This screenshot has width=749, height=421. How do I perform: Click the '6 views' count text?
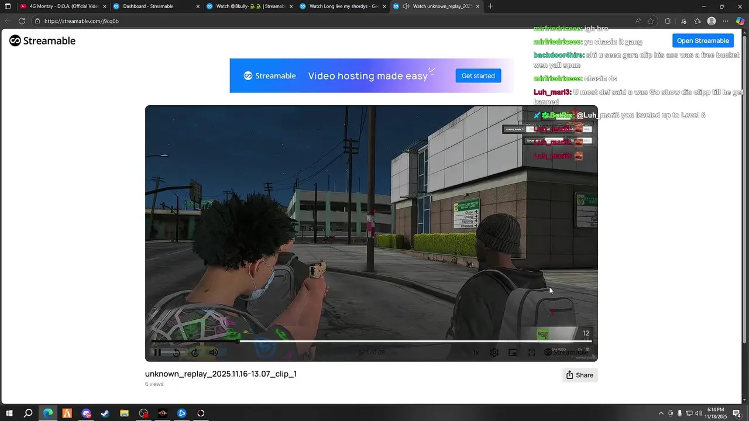[154, 384]
